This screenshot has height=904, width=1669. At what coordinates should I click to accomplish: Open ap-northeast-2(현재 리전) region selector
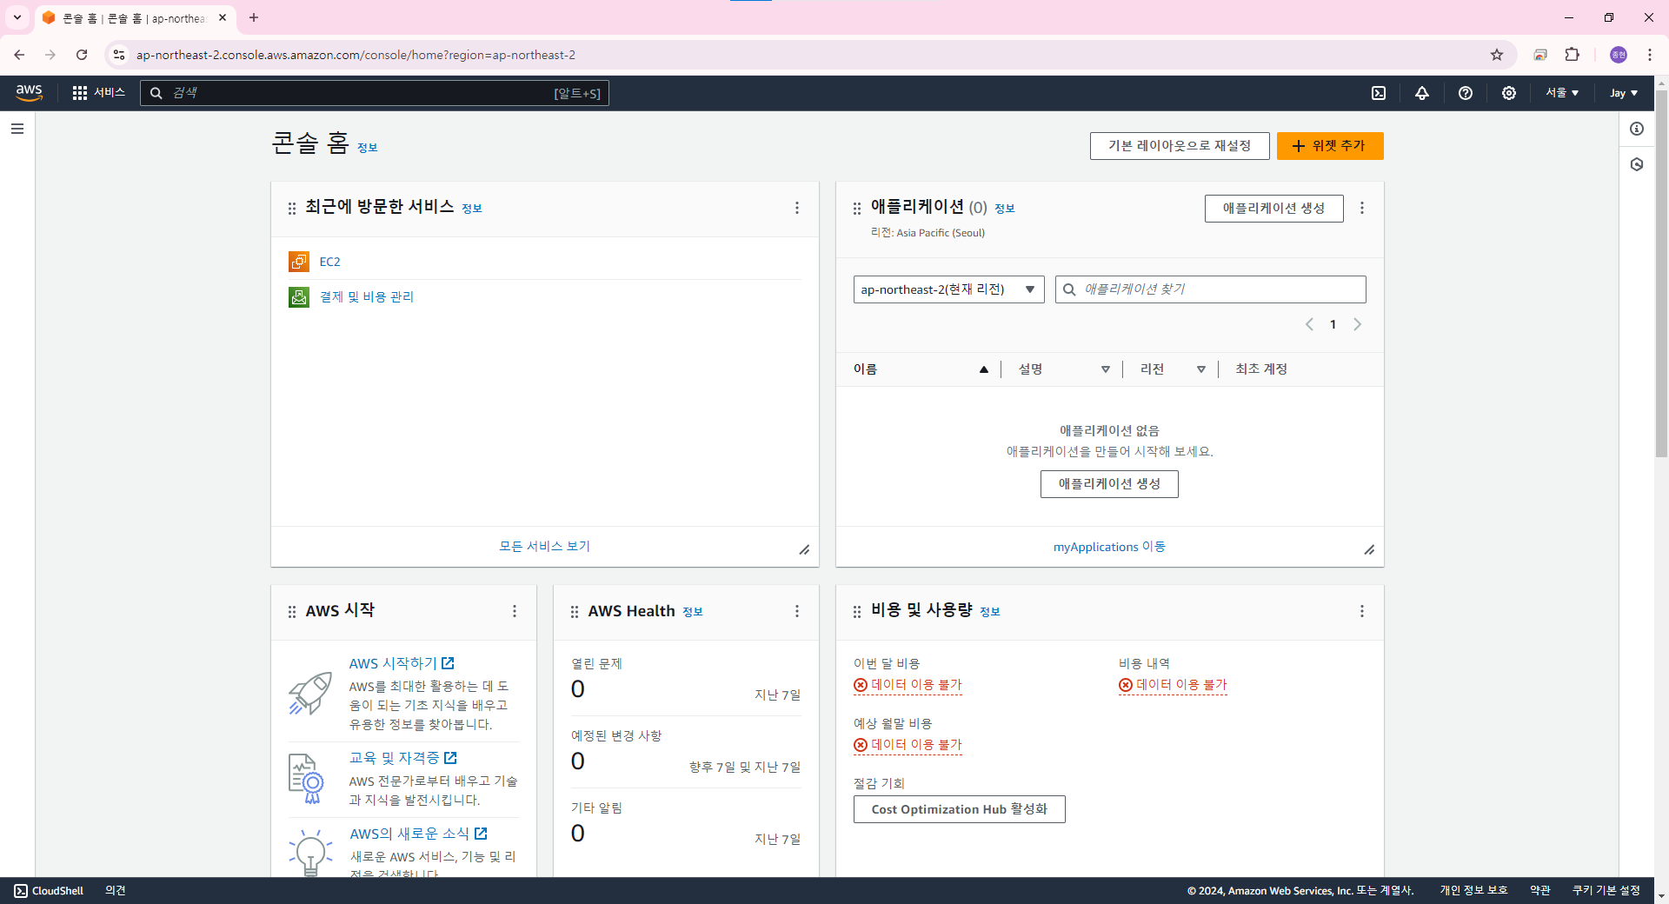(949, 289)
